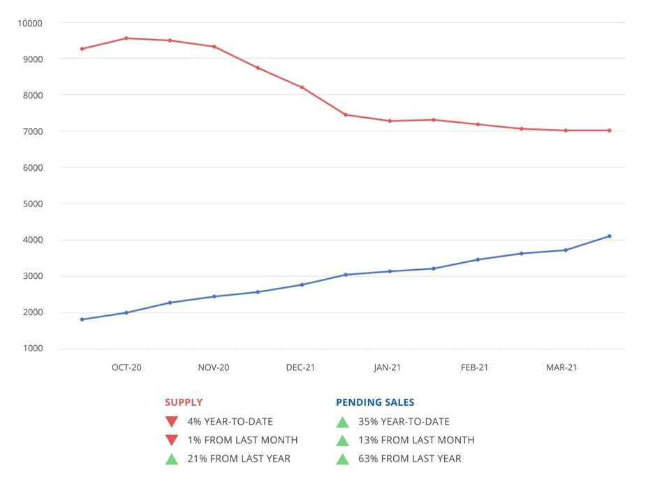Screen dimensions: 669x486
Task: Click the MAR-21 x-axis label
Action: [x=561, y=367]
